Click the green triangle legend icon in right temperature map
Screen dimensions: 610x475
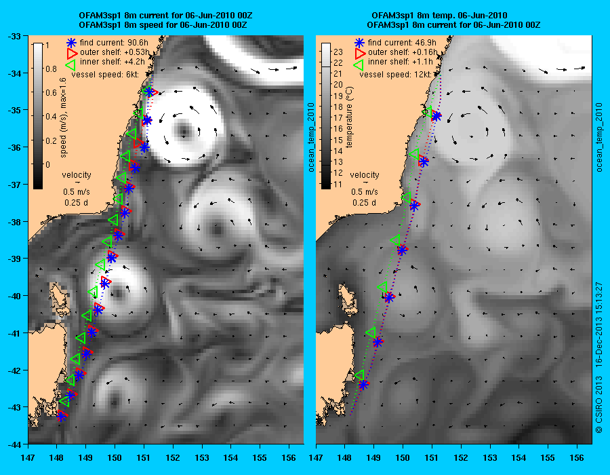coord(358,64)
